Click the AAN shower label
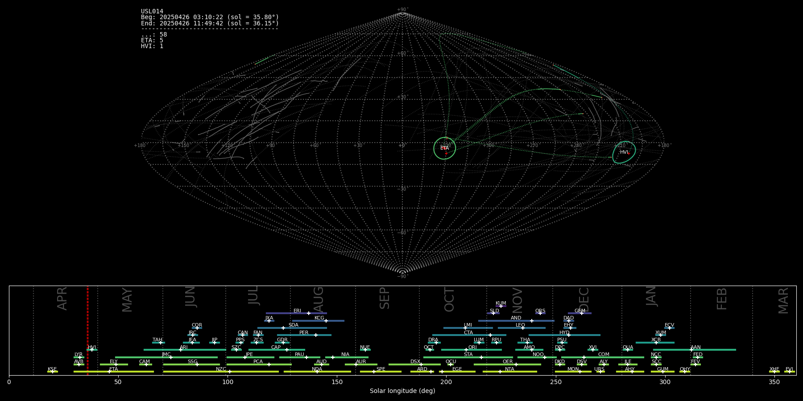This screenshot has height=401, width=803. pyautogui.click(x=695, y=347)
